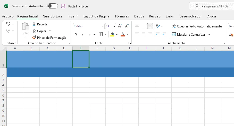Click the Excel app logo icon

6,6
